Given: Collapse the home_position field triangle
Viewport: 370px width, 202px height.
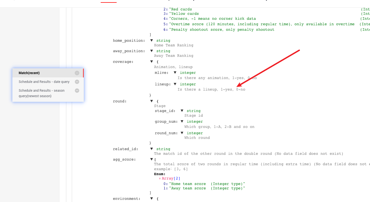Looking at the screenshot, I should pyautogui.click(x=152, y=41).
